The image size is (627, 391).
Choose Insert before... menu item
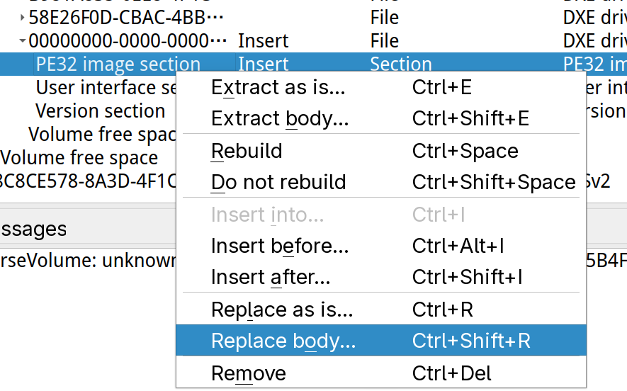pos(380,246)
